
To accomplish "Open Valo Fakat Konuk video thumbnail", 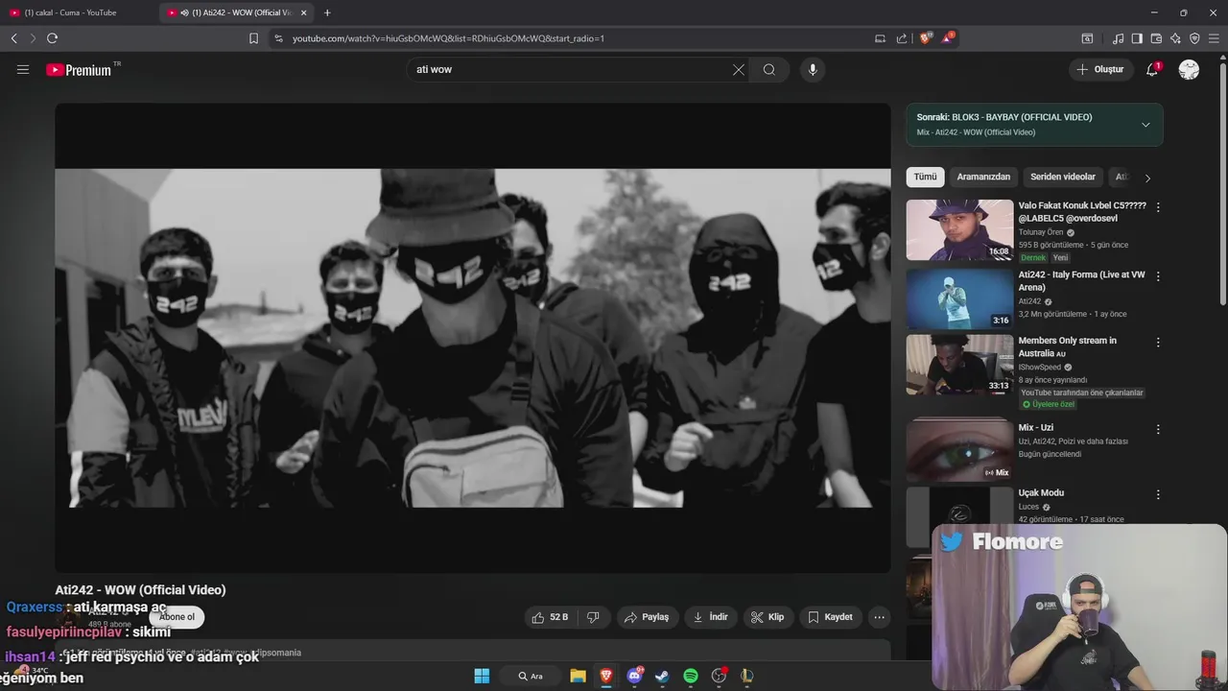I will [959, 229].
